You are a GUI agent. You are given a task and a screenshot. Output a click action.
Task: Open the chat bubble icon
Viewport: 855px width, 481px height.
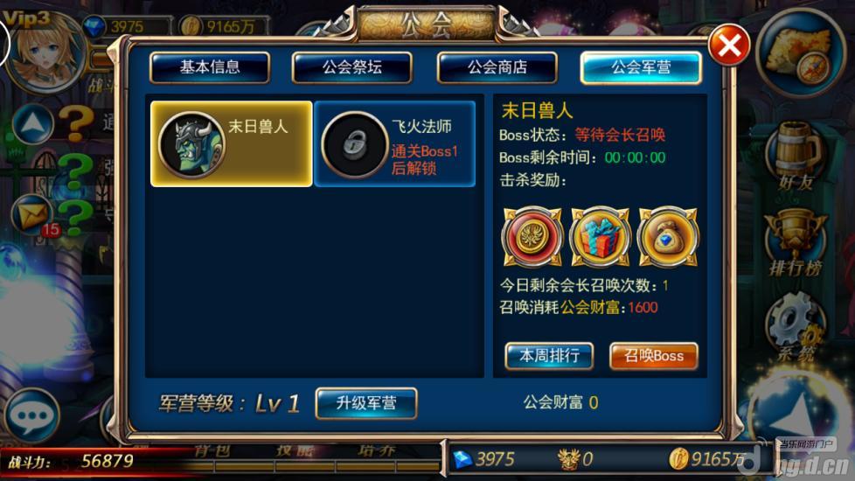(31, 415)
